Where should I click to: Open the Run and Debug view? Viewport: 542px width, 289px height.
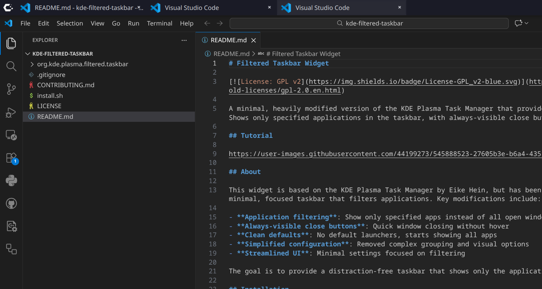pyautogui.click(x=11, y=113)
